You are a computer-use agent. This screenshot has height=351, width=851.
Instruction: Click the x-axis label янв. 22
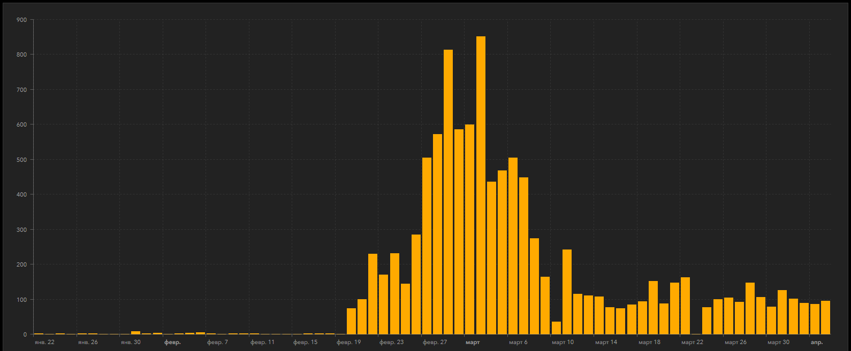[x=44, y=342]
